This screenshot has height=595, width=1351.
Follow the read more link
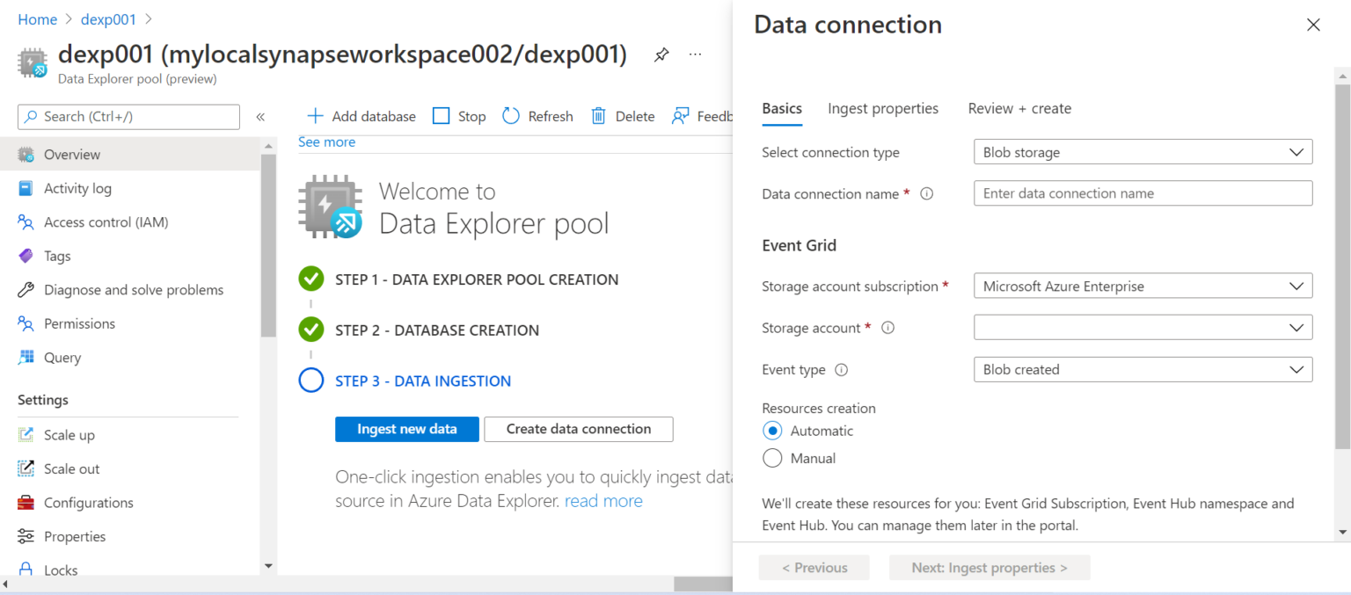point(603,501)
